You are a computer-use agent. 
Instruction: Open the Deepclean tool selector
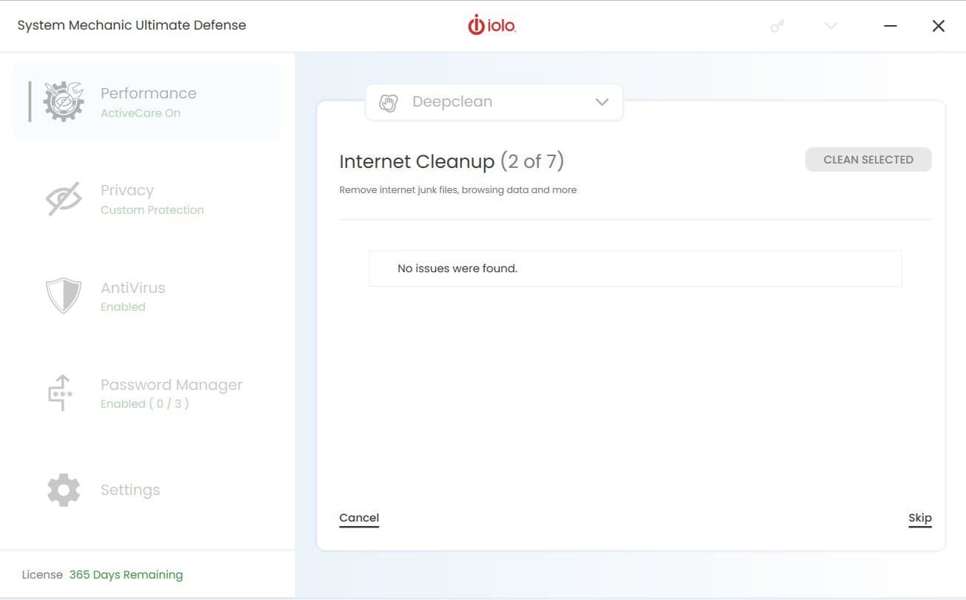[494, 102]
